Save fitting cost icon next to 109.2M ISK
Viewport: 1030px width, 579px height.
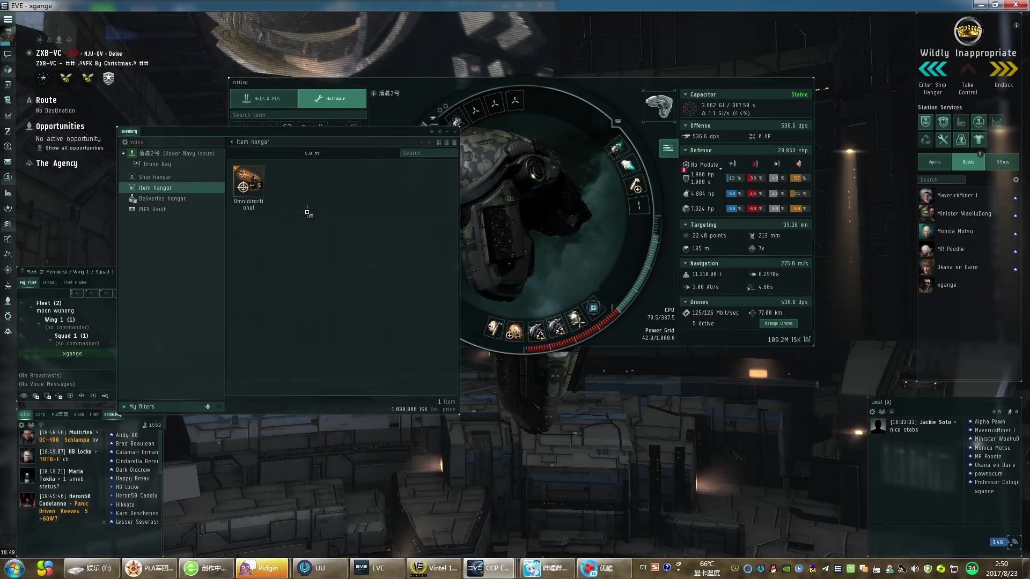(x=807, y=339)
